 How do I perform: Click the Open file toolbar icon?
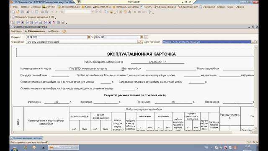point(18,12)
